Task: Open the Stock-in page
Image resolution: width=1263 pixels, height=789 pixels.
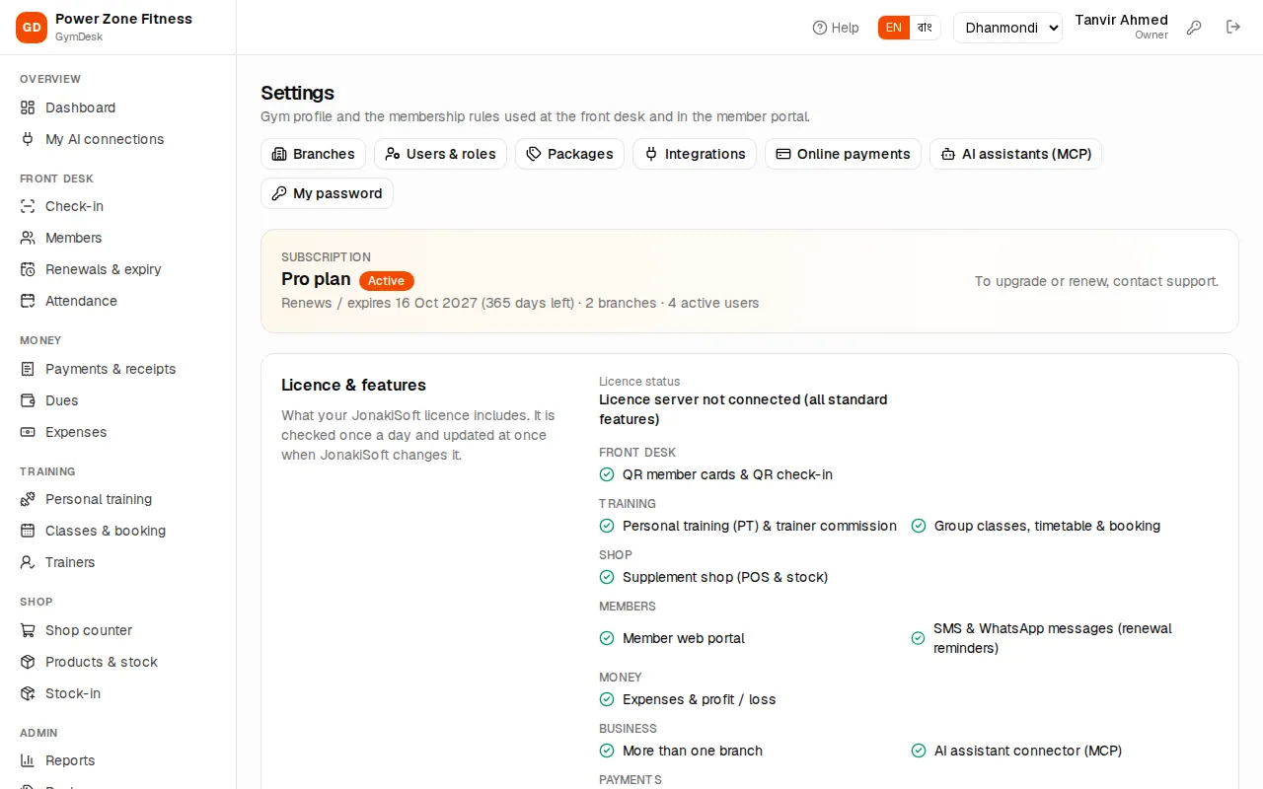Action: (x=118, y=693)
